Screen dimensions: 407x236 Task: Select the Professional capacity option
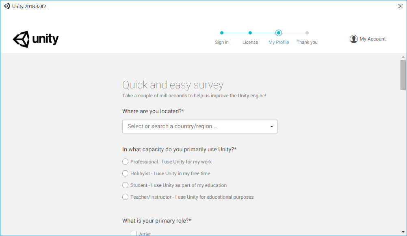tap(126, 161)
